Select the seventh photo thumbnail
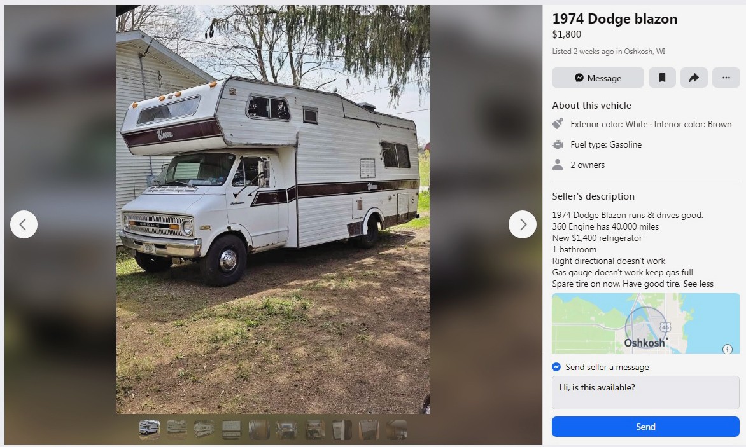This screenshot has width=746, height=447. click(x=314, y=429)
